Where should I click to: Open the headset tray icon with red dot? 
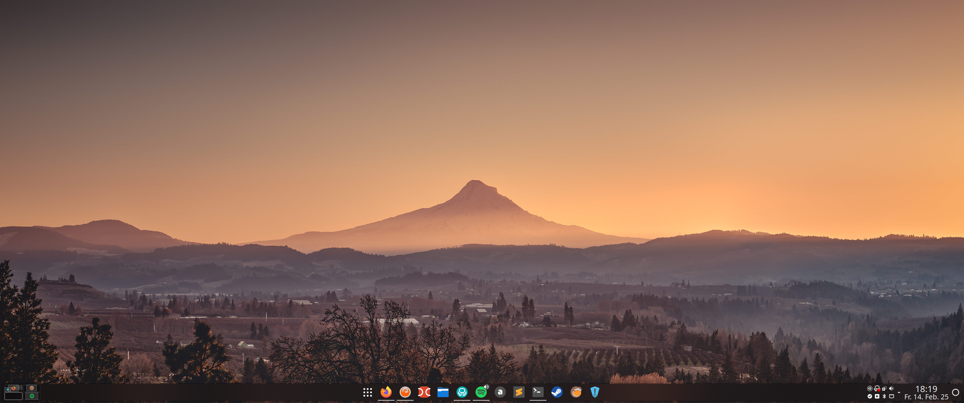coord(877,388)
